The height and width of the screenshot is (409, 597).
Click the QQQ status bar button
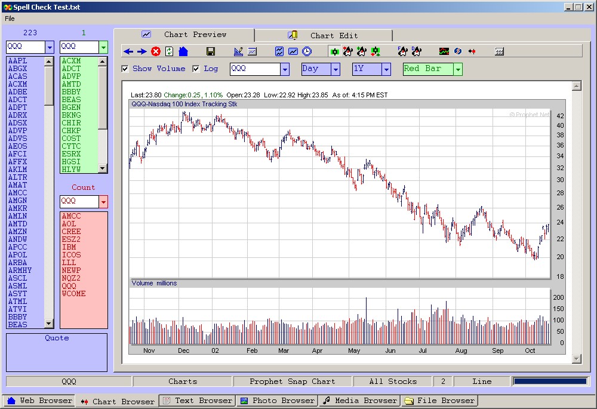pyautogui.click(x=69, y=381)
